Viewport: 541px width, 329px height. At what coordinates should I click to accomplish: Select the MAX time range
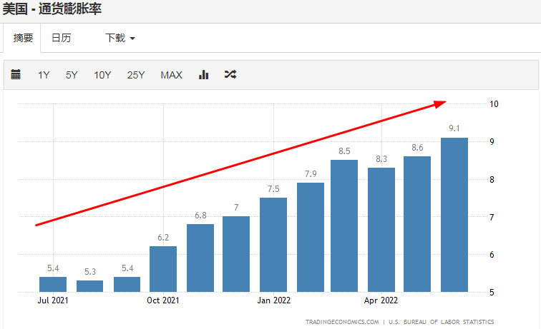[172, 75]
